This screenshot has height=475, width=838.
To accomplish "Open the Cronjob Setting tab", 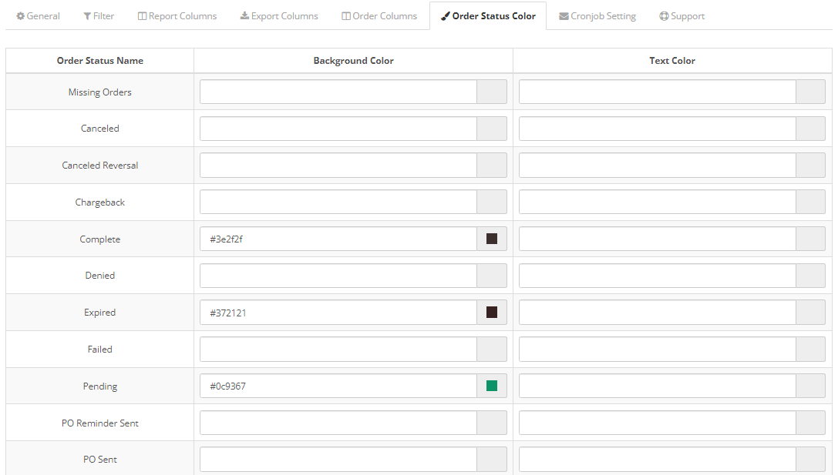I will pyautogui.click(x=597, y=16).
